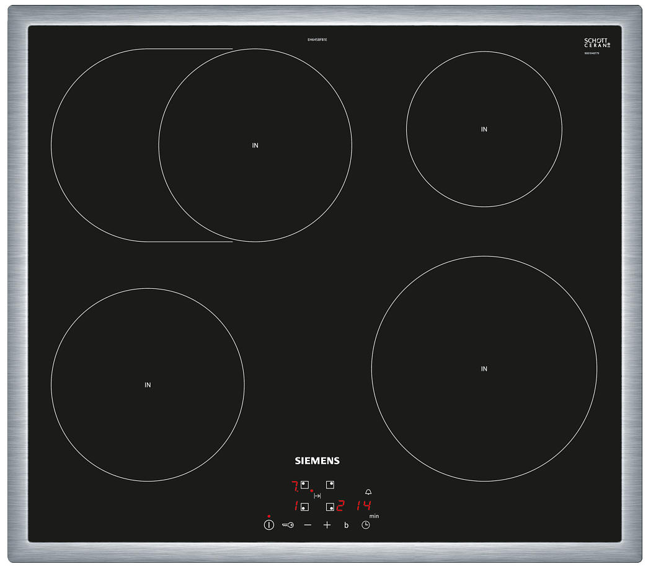Select the bottom-right hotplate selector square
656x569 pixels.
tap(330, 506)
